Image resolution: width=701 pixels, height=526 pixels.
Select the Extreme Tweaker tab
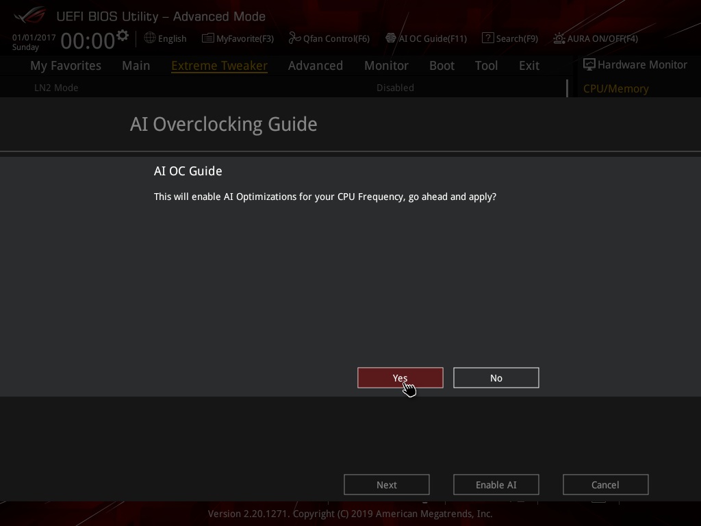point(219,66)
